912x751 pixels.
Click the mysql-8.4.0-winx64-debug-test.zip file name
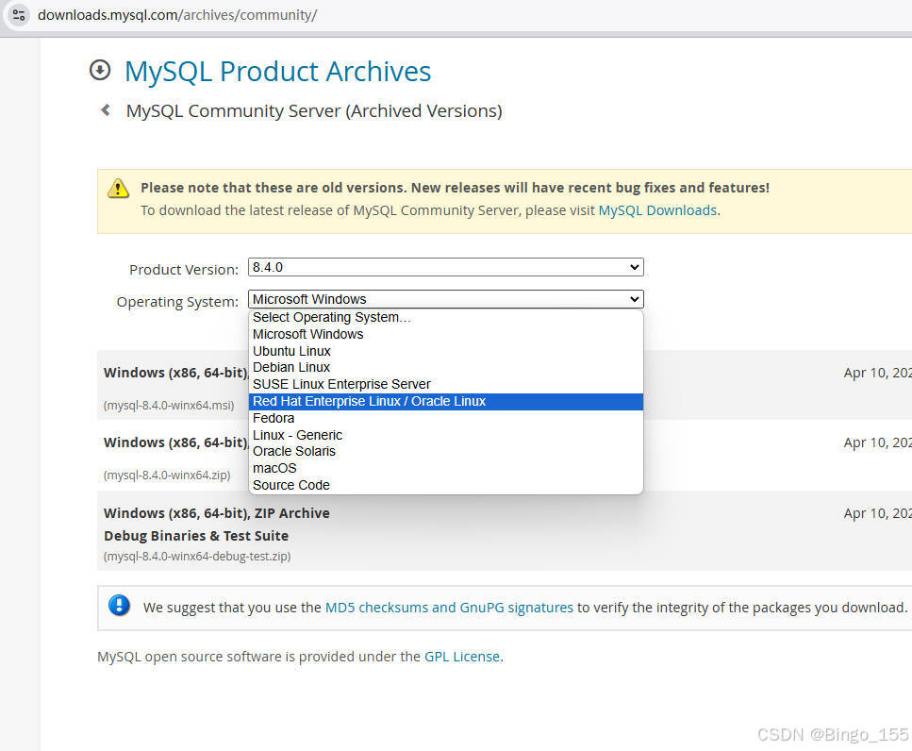point(197,556)
